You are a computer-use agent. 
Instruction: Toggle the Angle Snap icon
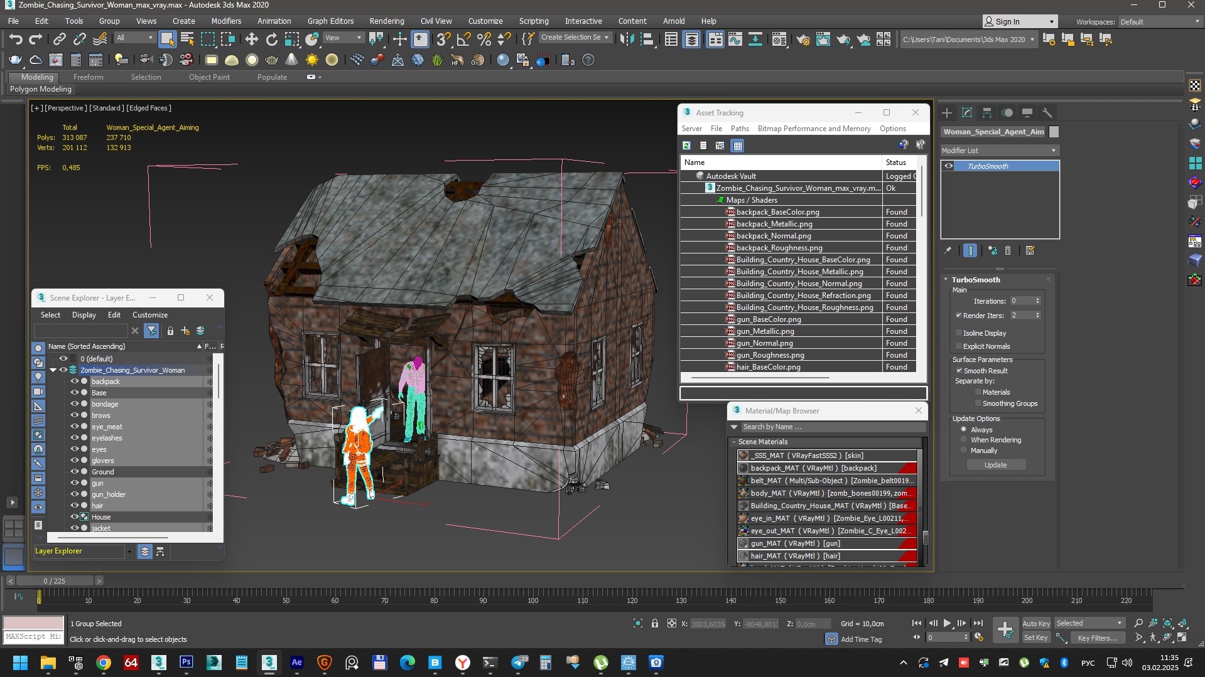(x=464, y=39)
